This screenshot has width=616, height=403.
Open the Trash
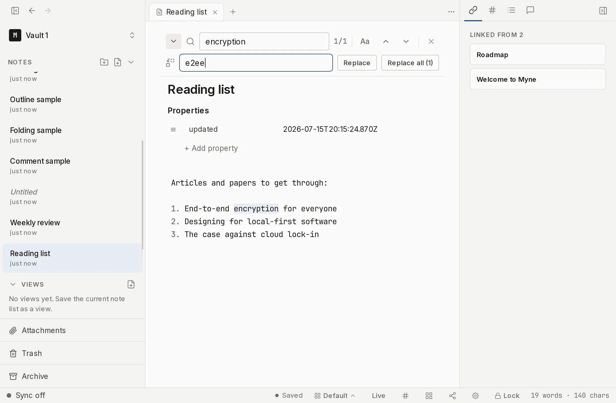click(x=73, y=353)
